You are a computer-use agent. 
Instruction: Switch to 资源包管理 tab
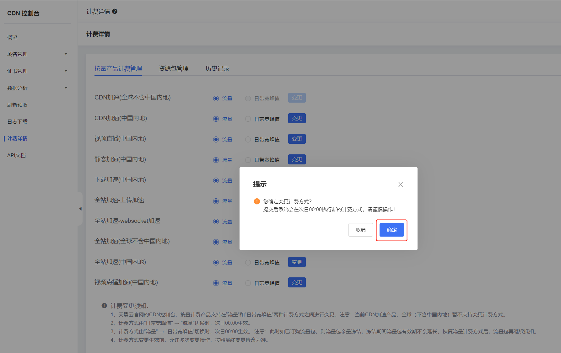point(174,68)
